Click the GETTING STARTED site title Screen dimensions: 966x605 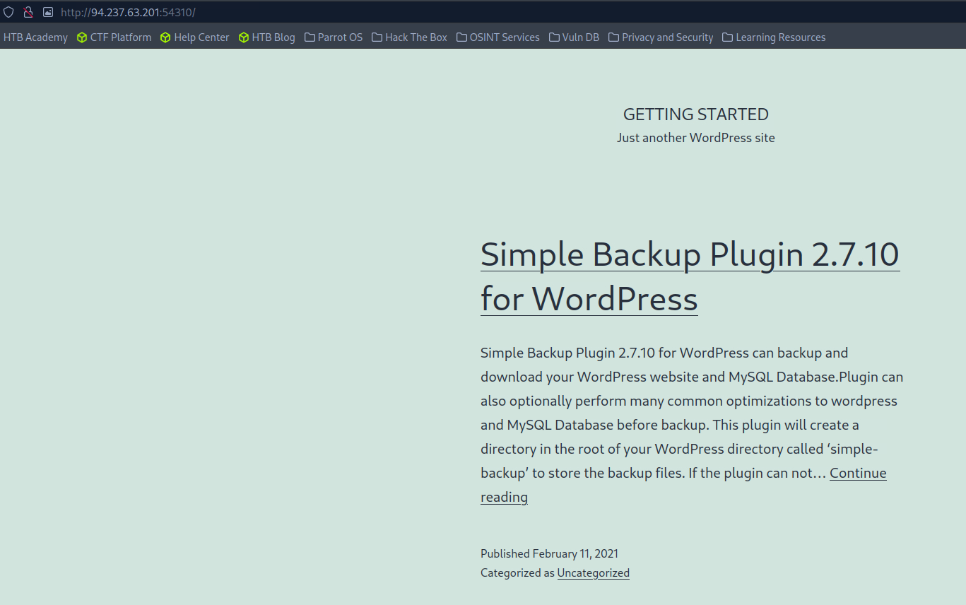(x=696, y=114)
